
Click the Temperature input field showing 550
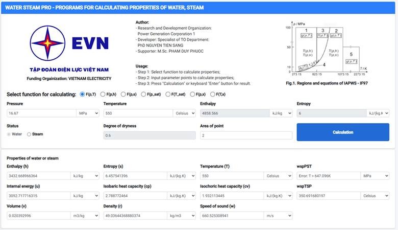[138, 113]
